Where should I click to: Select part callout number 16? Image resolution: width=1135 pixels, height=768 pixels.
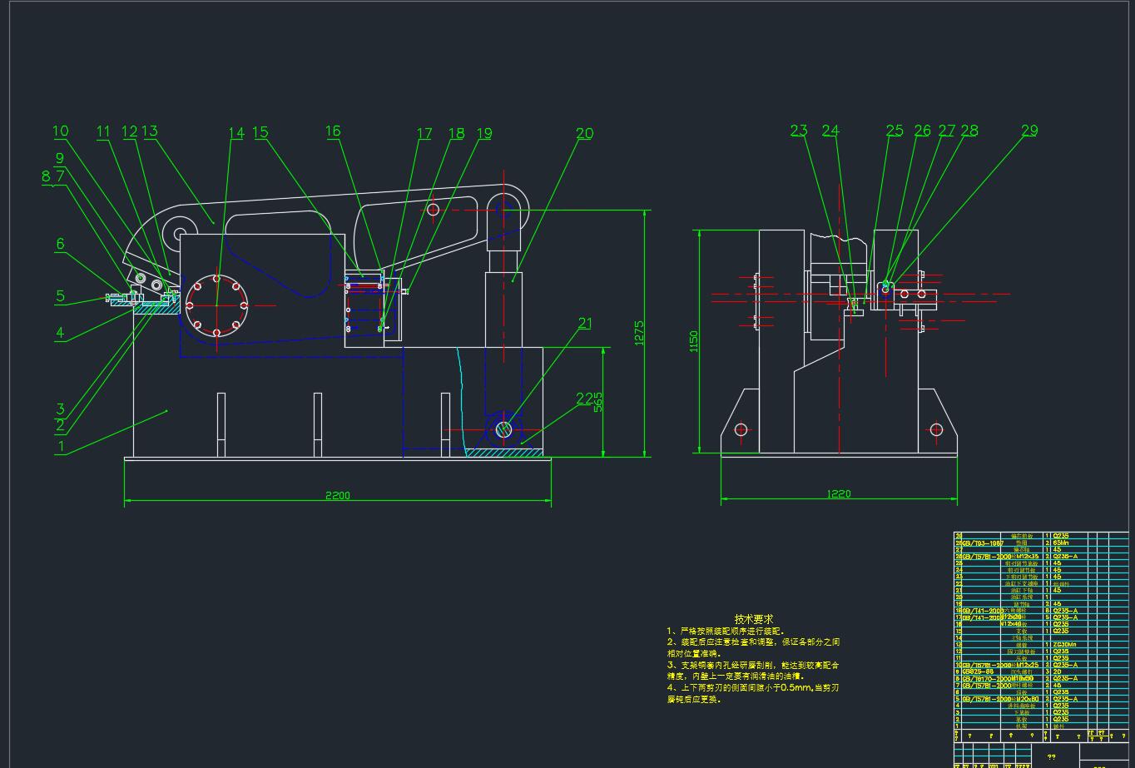pyautogui.click(x=333, y=131)
